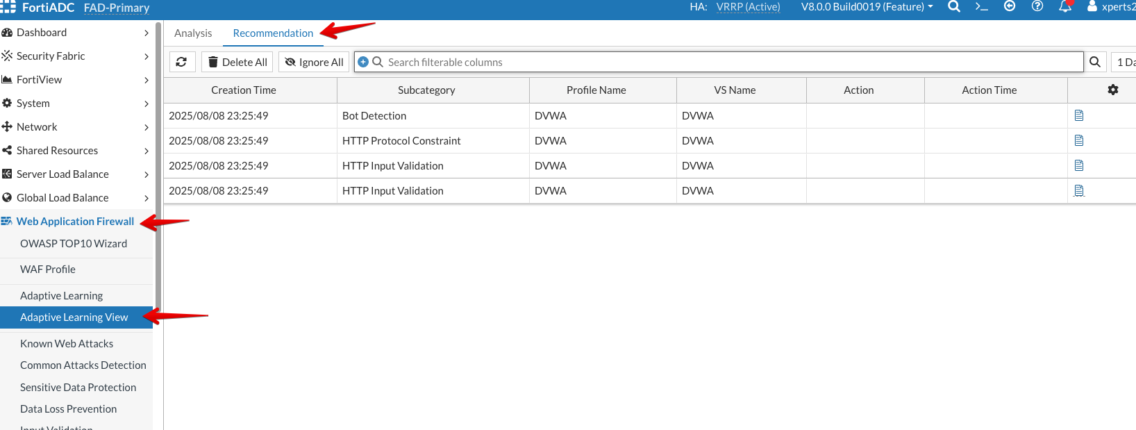The width and height of the screenshot is (1136, 430).
Task: Click the Delete All button
Action: (237, 62)
